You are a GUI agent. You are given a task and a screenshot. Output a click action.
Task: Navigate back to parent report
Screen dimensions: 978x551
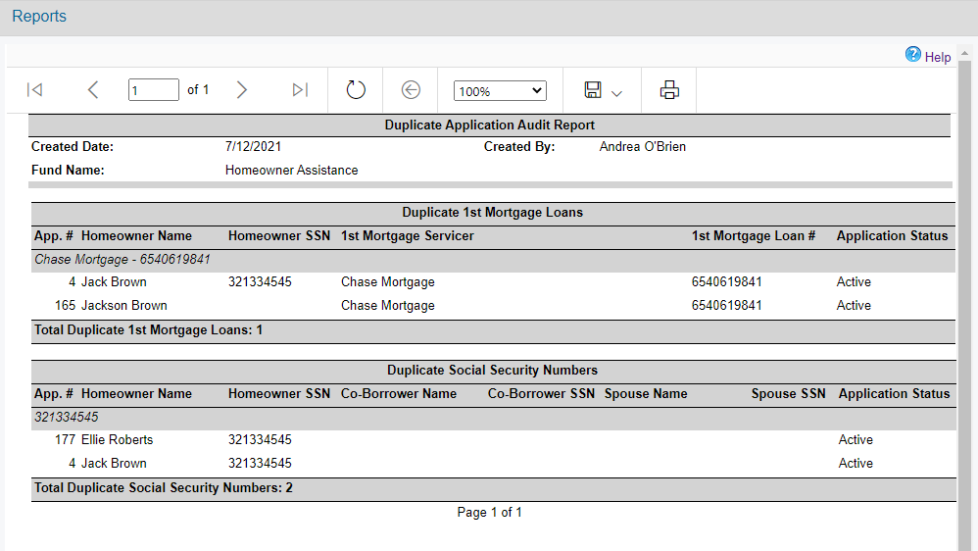pyautogui.click(x=411, y=90)
